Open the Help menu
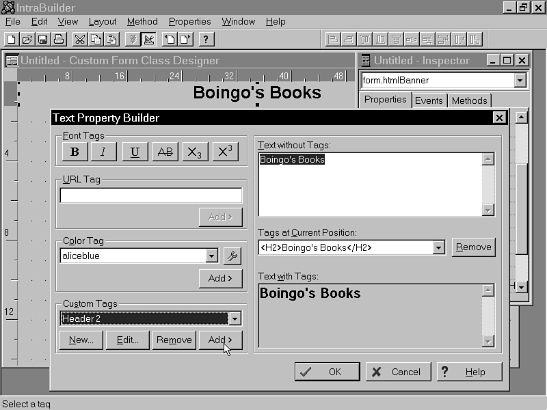This screenshot has width=547, height=410. point(276,22)
